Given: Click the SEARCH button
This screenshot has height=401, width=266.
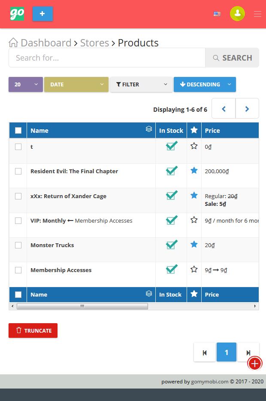Looking at the screenshot, I should 232,58.
